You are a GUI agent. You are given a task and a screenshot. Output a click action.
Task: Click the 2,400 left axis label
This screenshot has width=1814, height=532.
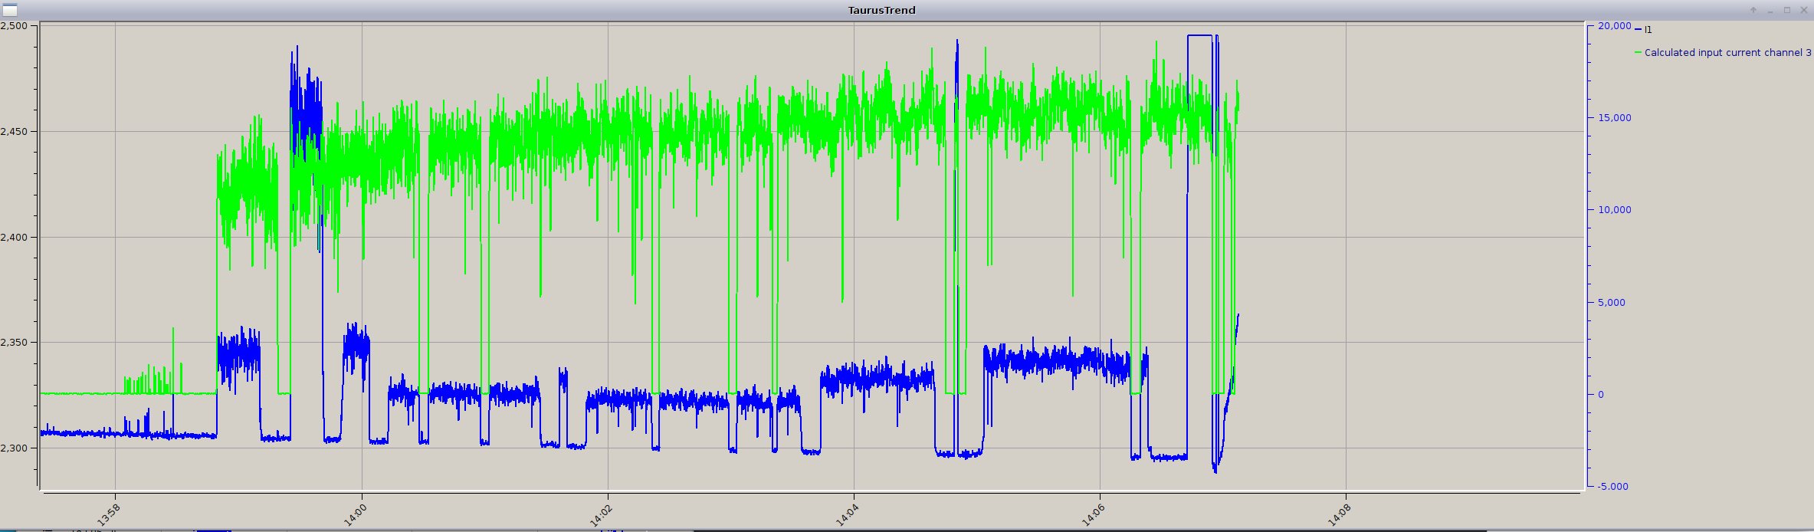point(14,238)
